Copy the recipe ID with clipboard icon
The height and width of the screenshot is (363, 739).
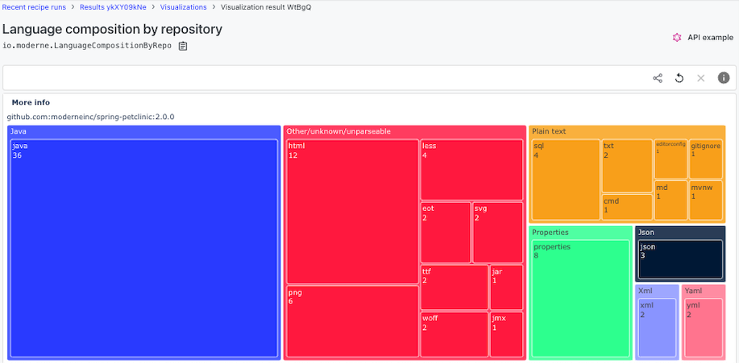[183, 46]
